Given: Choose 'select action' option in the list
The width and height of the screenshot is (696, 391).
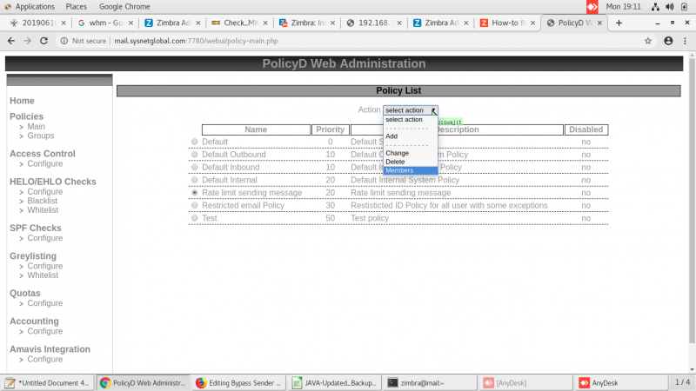Looking at the screenshot, I should [411, 120].
